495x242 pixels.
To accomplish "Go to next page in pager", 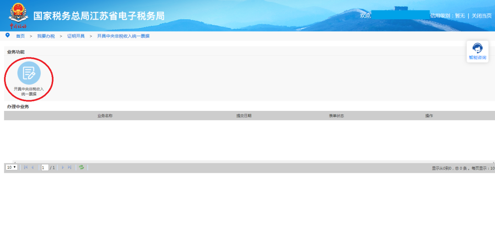I will click(63, 167).
